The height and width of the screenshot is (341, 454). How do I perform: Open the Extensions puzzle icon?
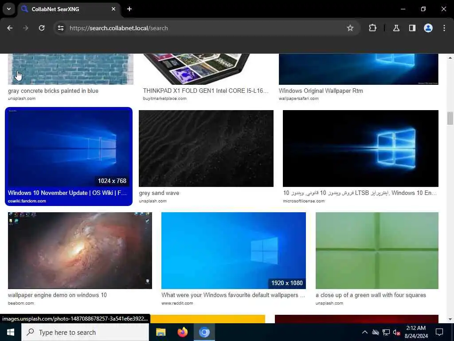tap(372, 28)
